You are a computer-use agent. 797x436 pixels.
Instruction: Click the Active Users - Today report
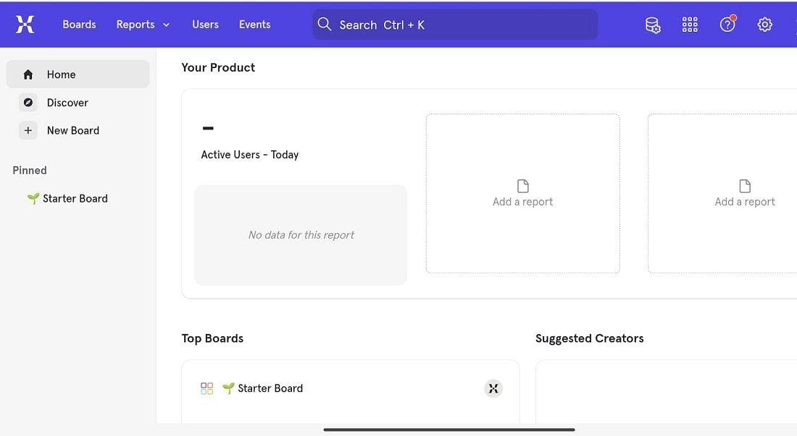tap(249, 155)
